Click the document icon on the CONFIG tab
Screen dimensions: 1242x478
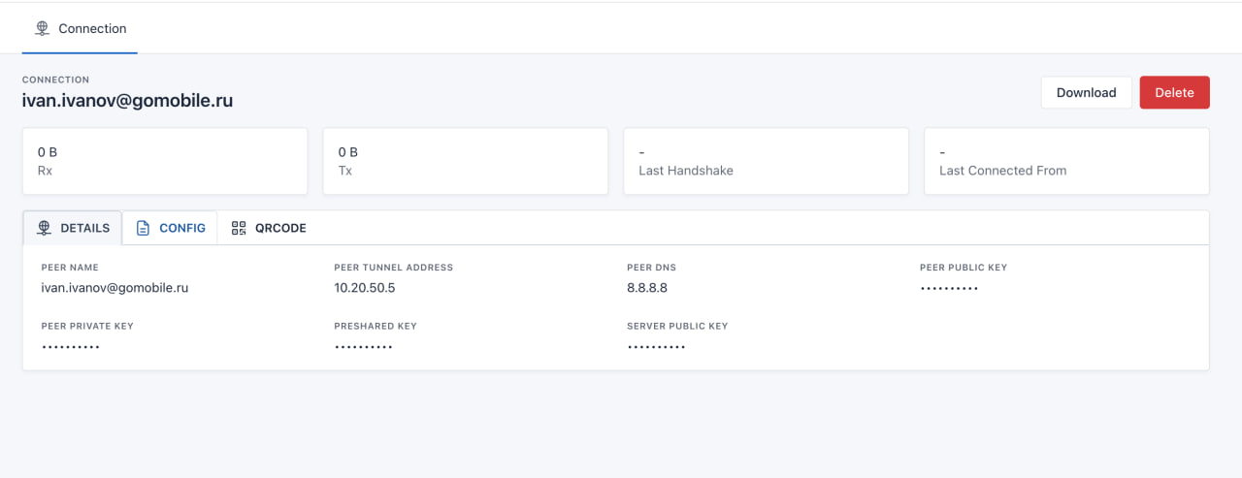143,228
